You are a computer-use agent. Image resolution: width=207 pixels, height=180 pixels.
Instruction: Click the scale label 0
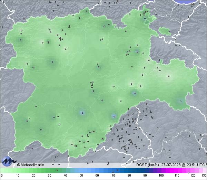(x=1, y=176)
